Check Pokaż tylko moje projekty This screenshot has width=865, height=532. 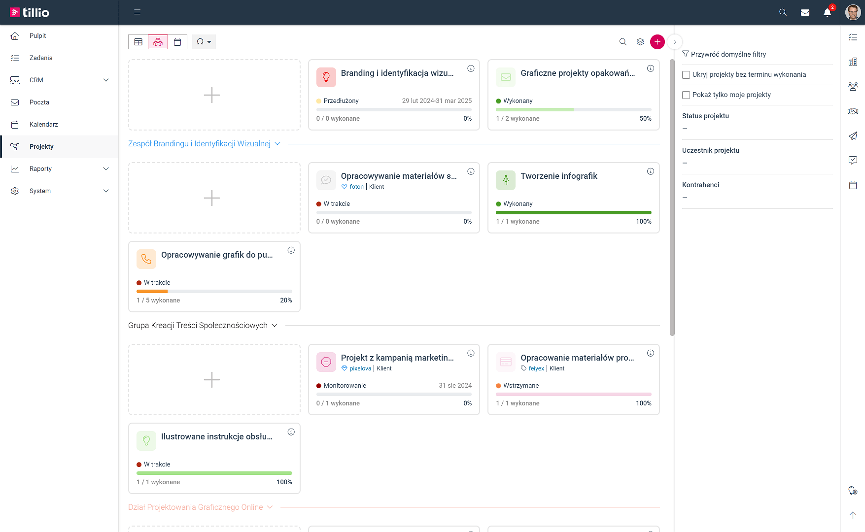tap(686, 95)
